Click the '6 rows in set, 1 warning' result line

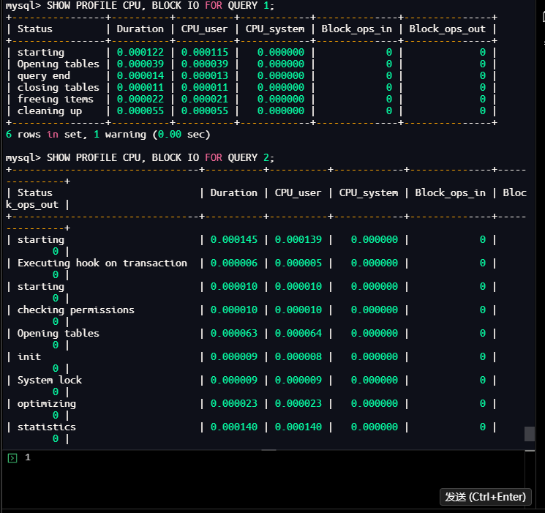click(108, 134)
